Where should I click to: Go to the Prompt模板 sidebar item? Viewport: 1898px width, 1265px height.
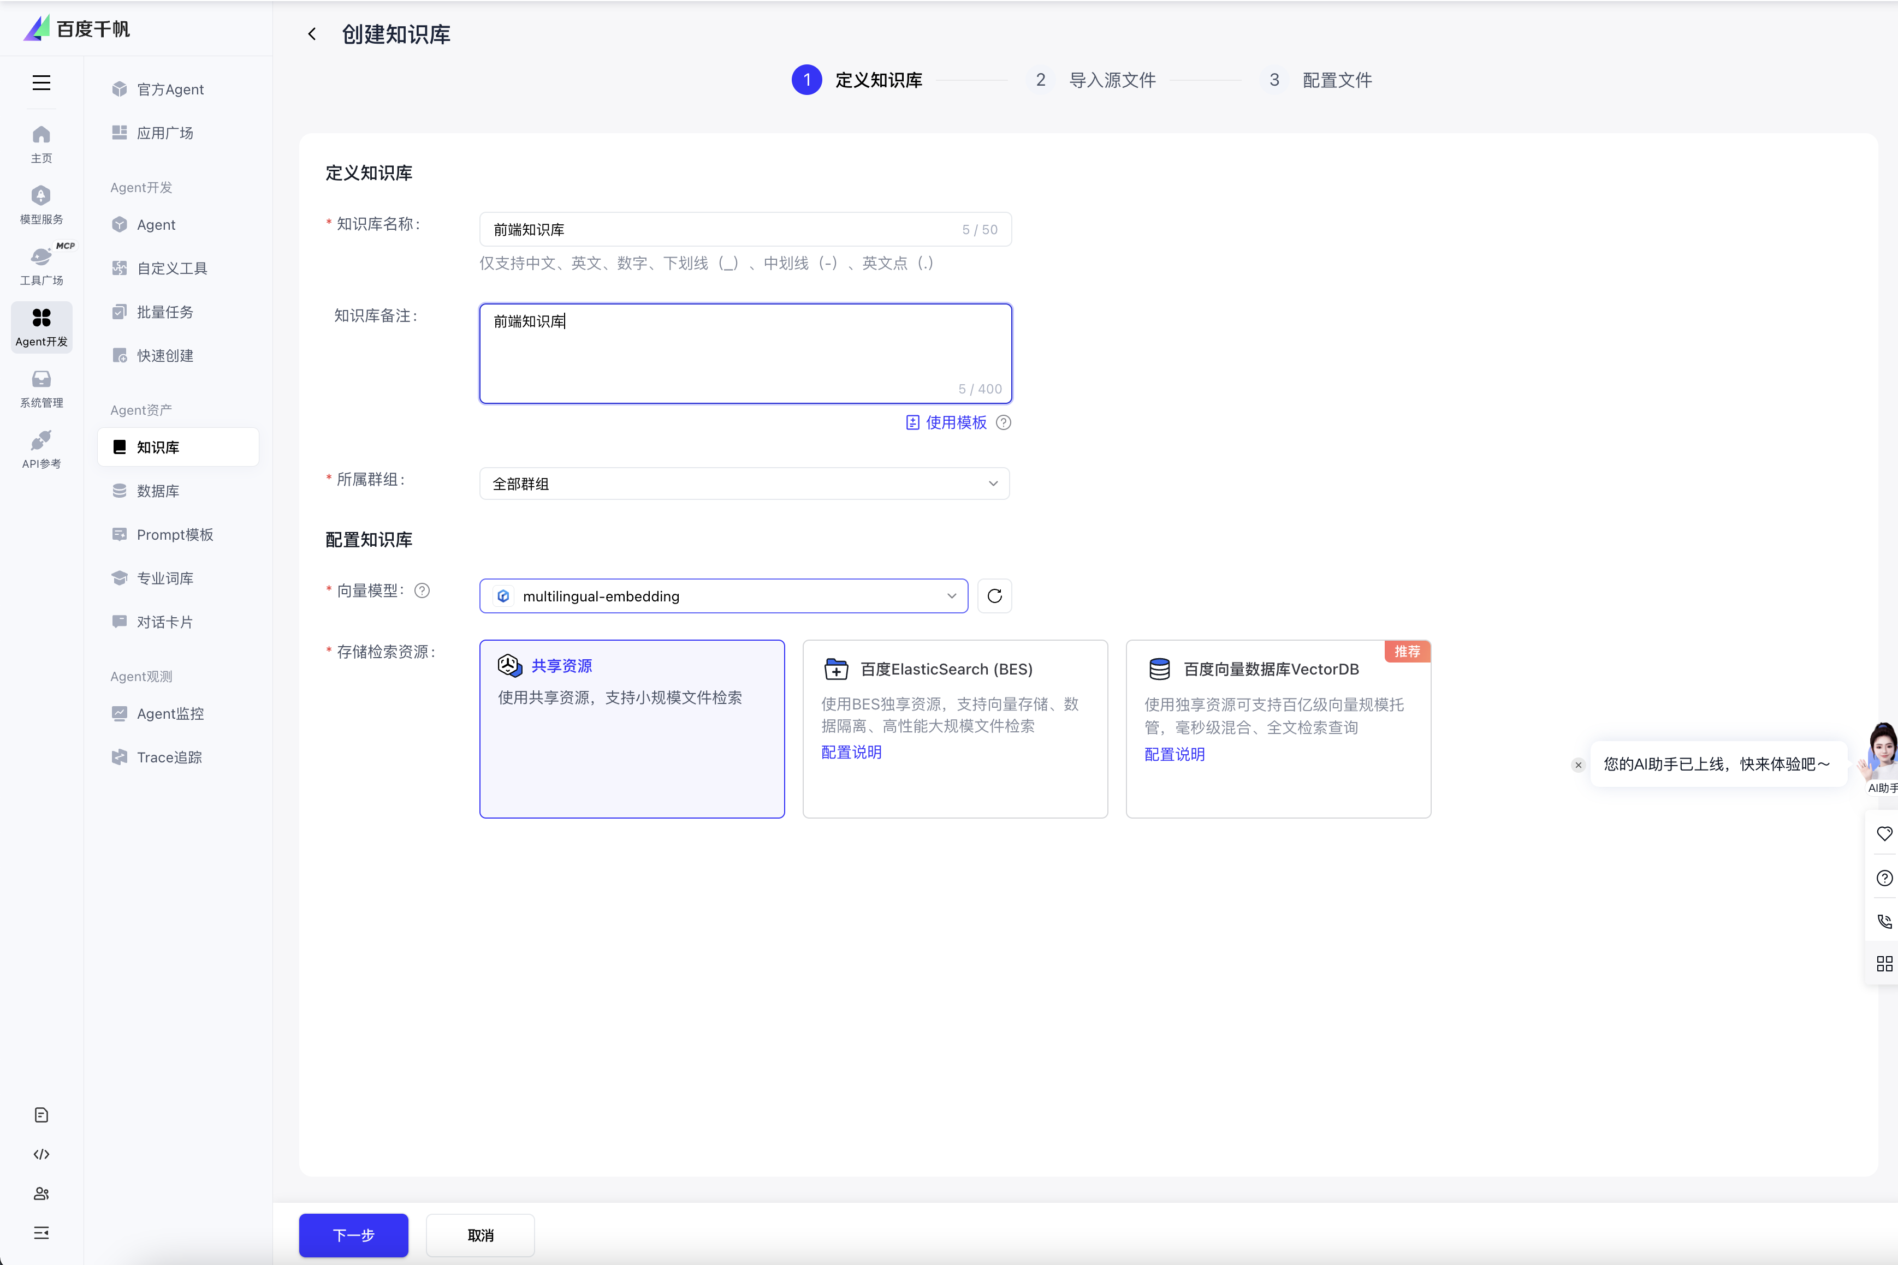[x=174, y=534]
